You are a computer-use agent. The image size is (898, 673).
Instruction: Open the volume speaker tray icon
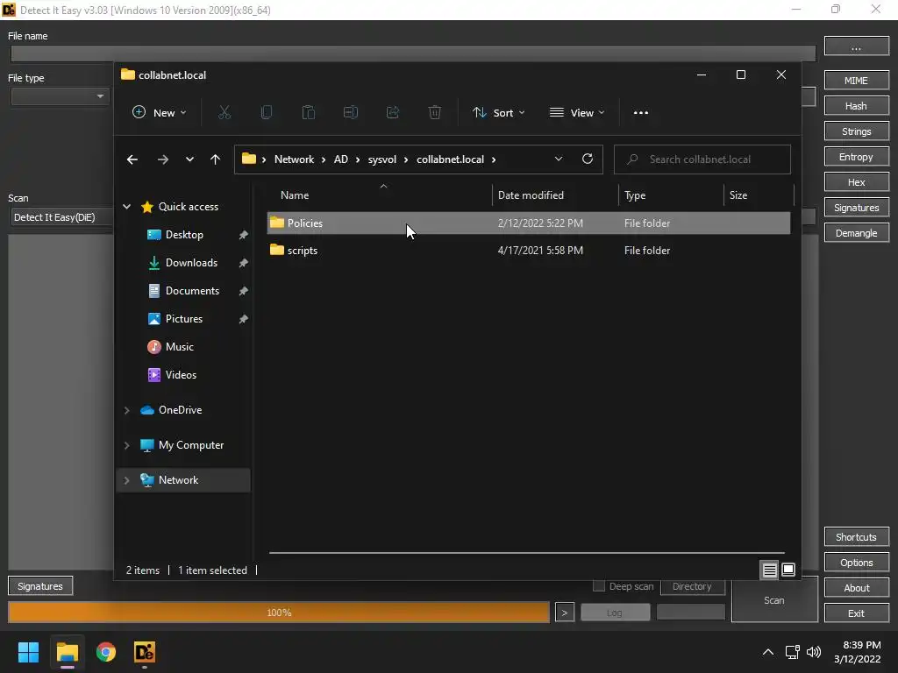[814, 652]
